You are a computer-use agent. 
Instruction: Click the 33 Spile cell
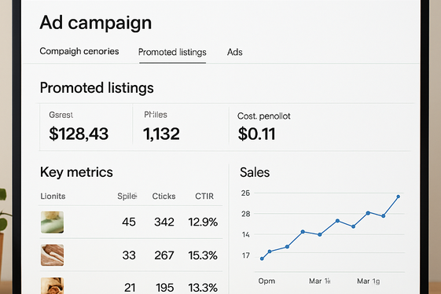pos(129,255)
